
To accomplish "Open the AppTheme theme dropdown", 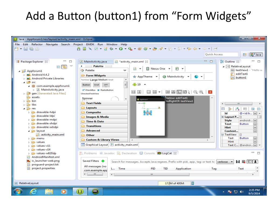I will click(145, 77).
